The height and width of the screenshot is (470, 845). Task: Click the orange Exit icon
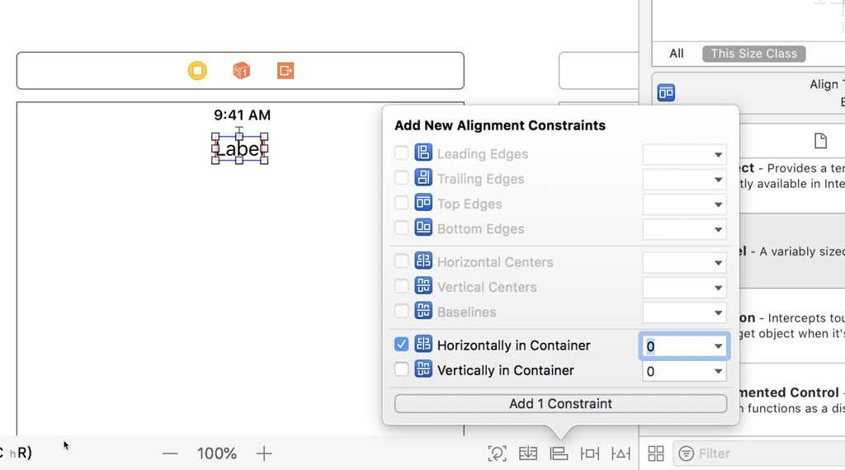pyautogui.click(x=286, y=71)
